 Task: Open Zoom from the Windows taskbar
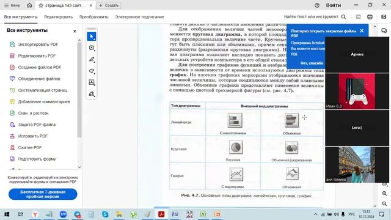(63, 215)
